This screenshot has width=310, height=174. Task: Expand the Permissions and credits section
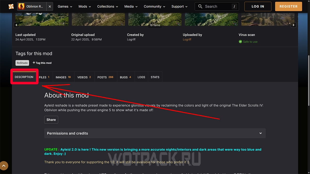[x=155, y=133]
